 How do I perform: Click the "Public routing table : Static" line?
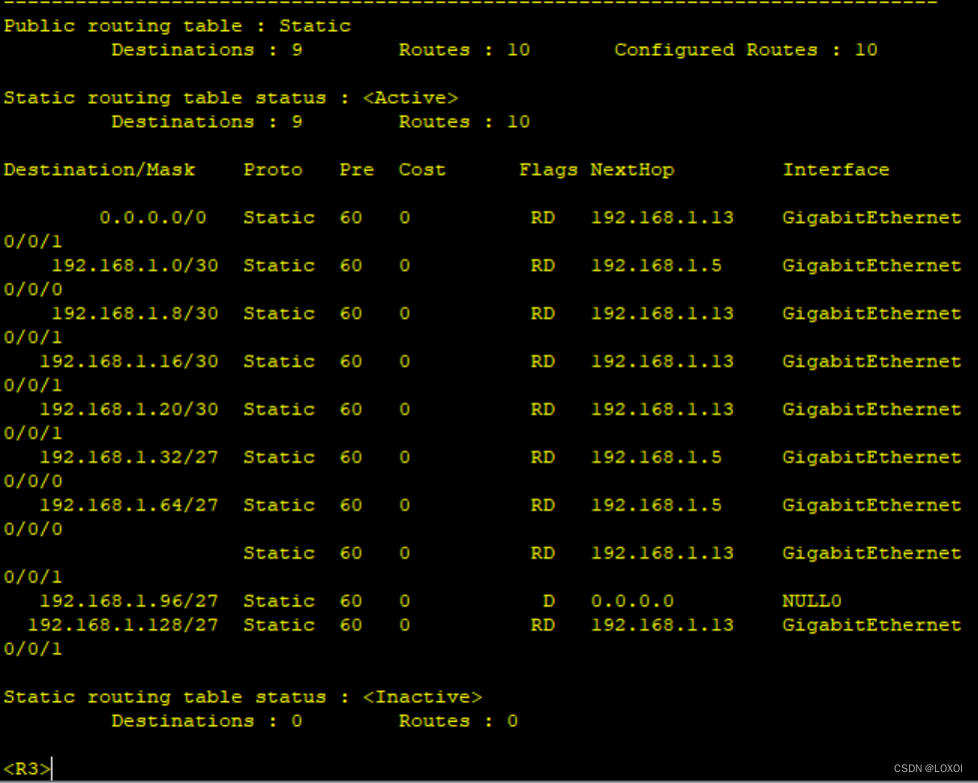click(177, 26)
